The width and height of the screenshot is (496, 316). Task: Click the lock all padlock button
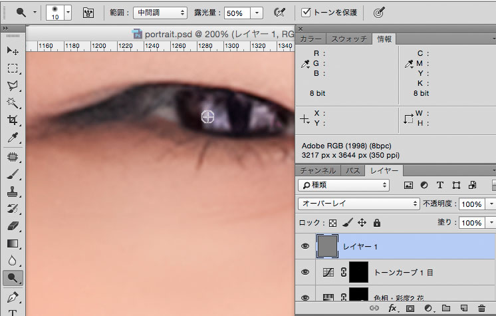pyautogui.click(x=376, y=223)
